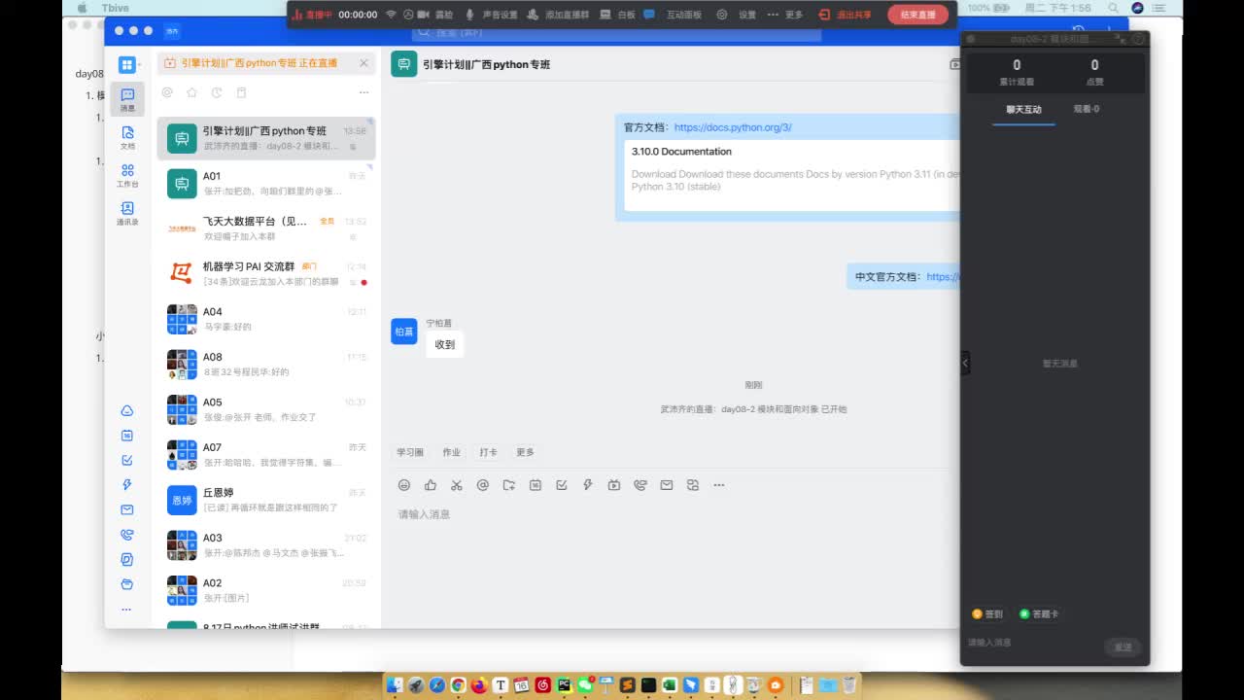1244x700 pixels.
Task: Open the A01 group conversation
Action: point(266,183)
